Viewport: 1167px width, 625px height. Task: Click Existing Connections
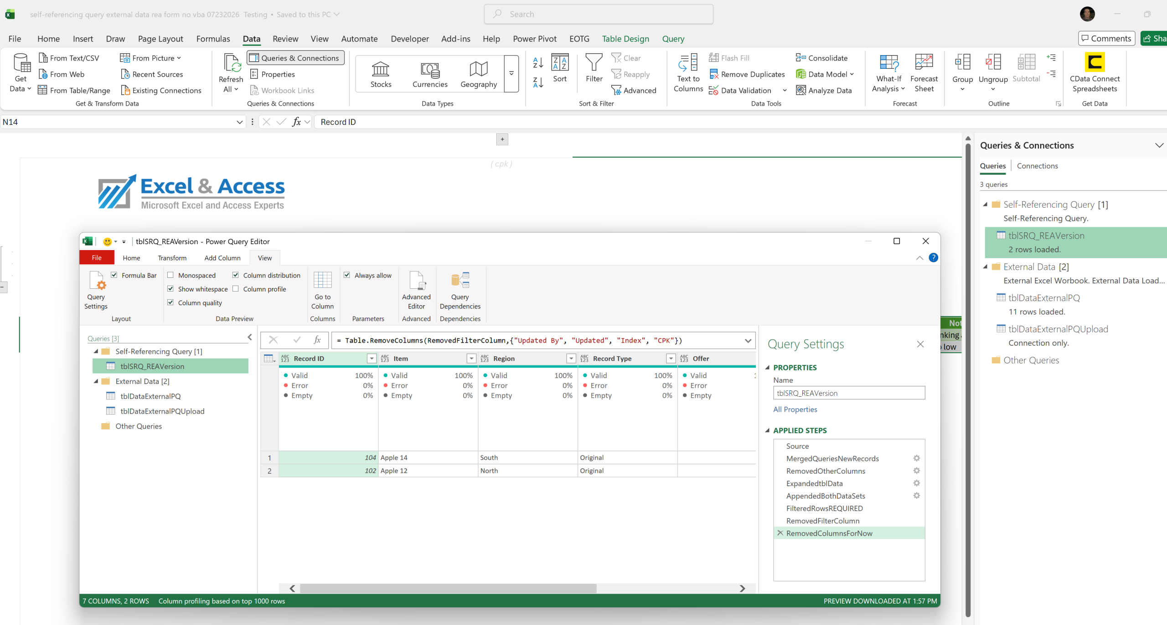[x=161, y=90]
